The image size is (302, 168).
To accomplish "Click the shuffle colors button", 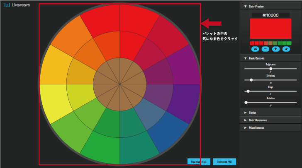I will click(255, 49).
